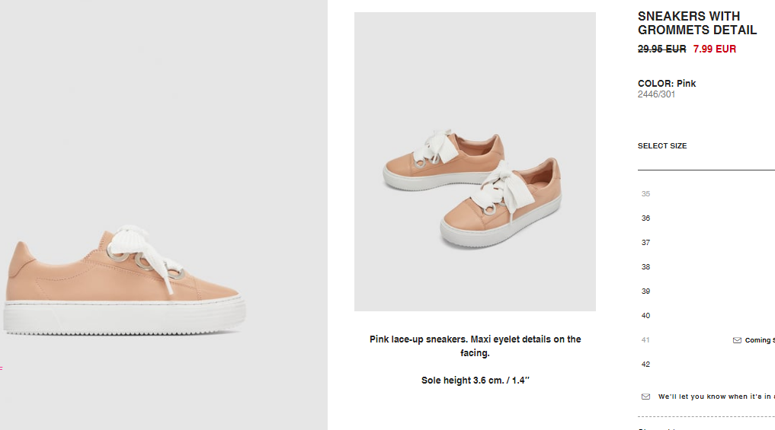Click the Coming Soon link for size 41
This screenshot has width=775, height=430.
click(x=760, y=340)
